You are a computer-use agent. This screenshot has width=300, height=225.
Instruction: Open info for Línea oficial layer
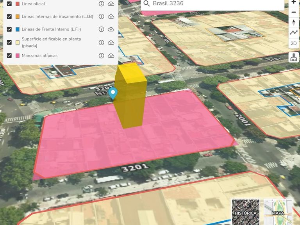[102, 4]
